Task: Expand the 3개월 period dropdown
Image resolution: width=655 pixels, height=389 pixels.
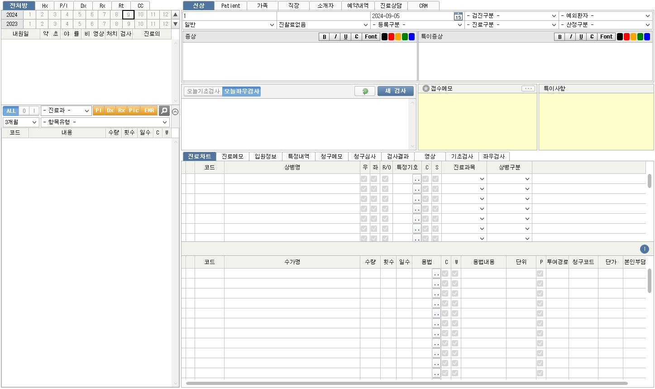Action: pos(21,122)
